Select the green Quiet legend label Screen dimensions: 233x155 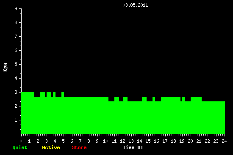click(x=20, y=147)
